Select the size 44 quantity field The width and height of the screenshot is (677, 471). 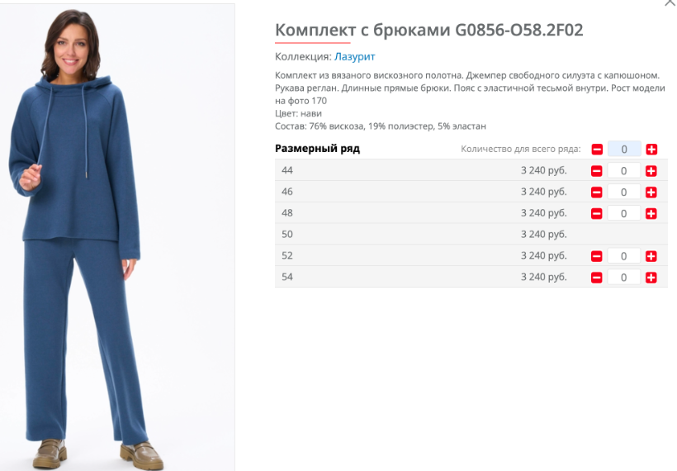(624, 171)
